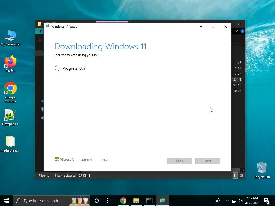
Task: Expand the File Explorer ribbon chevron
Action: 237,31
